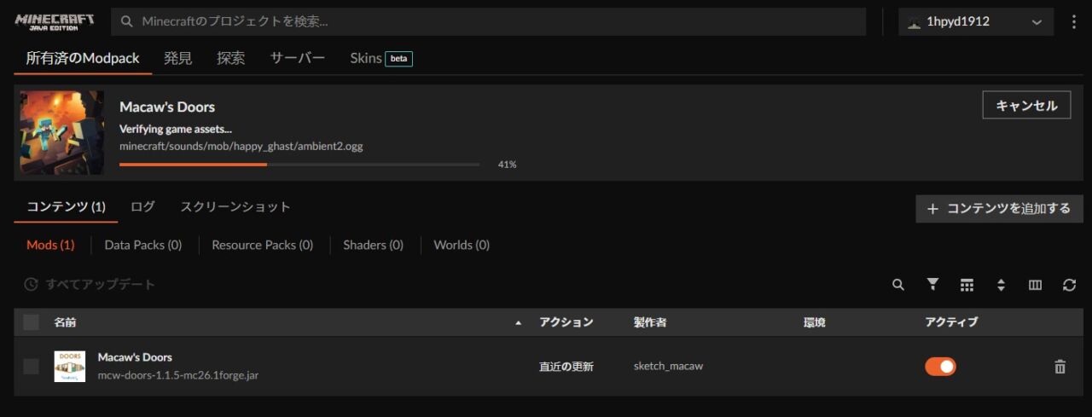Image resolution: width=1092 pixels, height=417 pixels.
Task: Click the コンテンツを追加する button
Action: [999, 209]
